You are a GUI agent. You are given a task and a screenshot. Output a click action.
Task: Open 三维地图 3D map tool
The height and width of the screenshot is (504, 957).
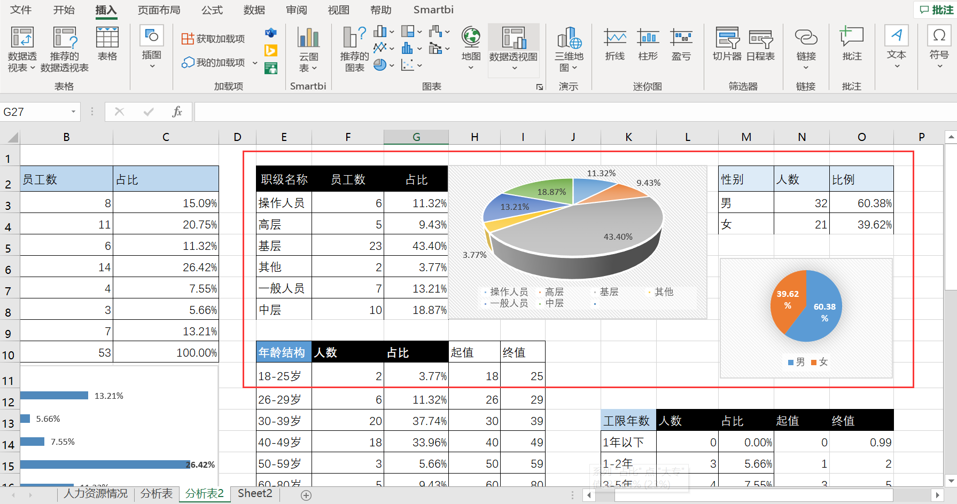[x=569, y=49]
